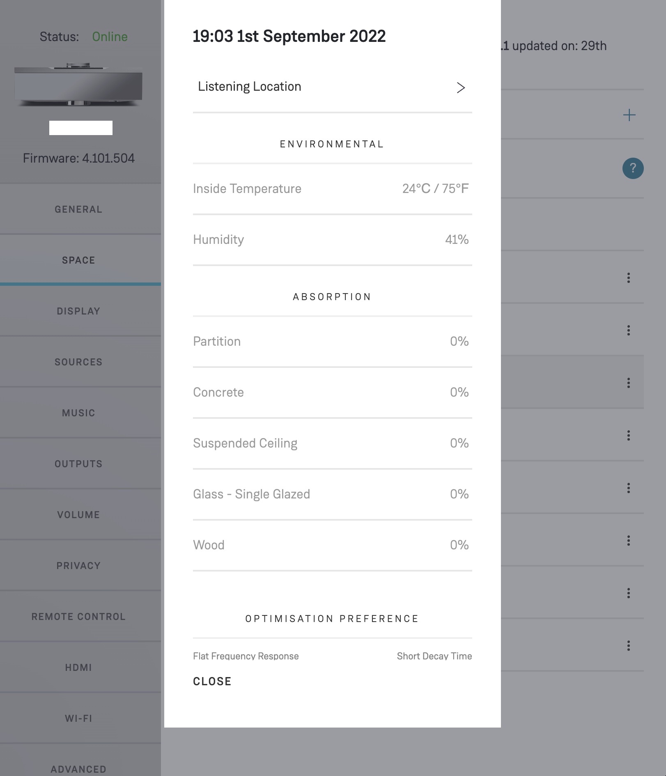Open the Display settings tab
This screenshot has height=776, width=666.
coord(78,311)
